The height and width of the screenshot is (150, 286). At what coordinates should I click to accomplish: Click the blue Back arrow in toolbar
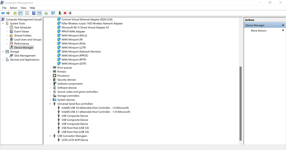(x=3, y=13)
